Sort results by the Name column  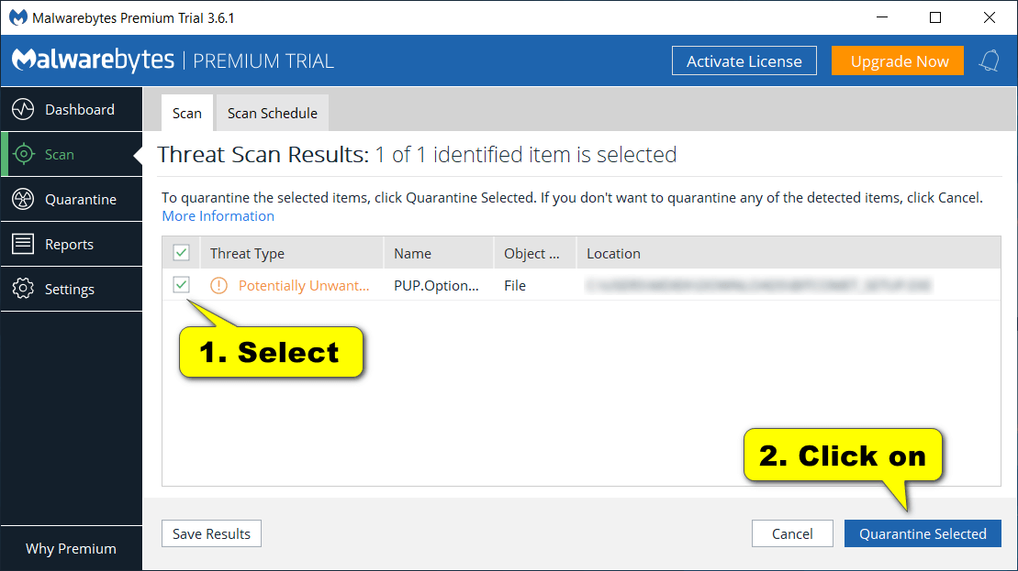[x=412, y=253]
